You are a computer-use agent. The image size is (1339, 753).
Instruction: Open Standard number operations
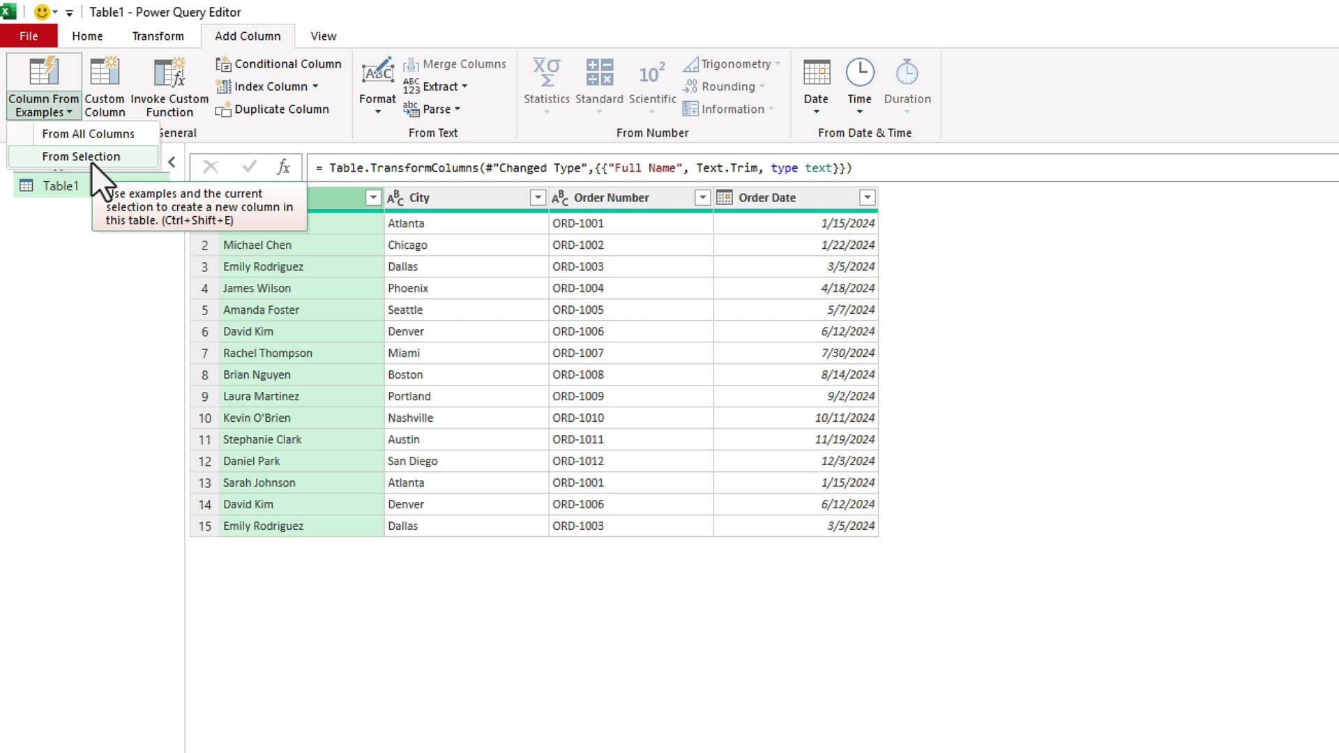pos(599,86)
